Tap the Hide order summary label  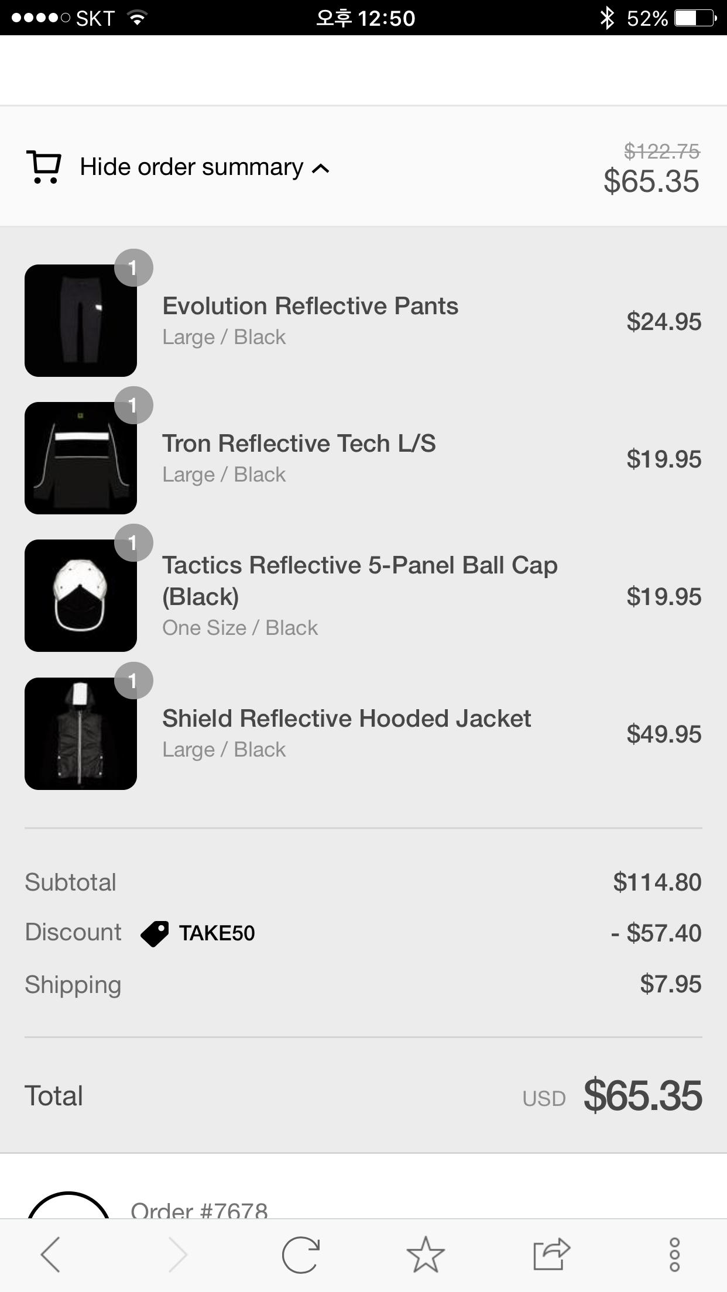[191, 167]
